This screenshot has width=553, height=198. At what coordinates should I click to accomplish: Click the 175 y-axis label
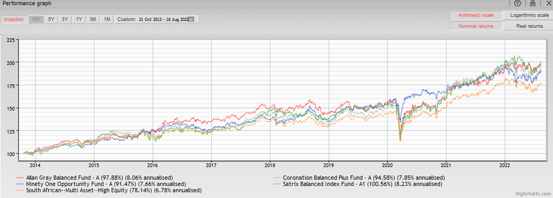[x=10, y=85]
